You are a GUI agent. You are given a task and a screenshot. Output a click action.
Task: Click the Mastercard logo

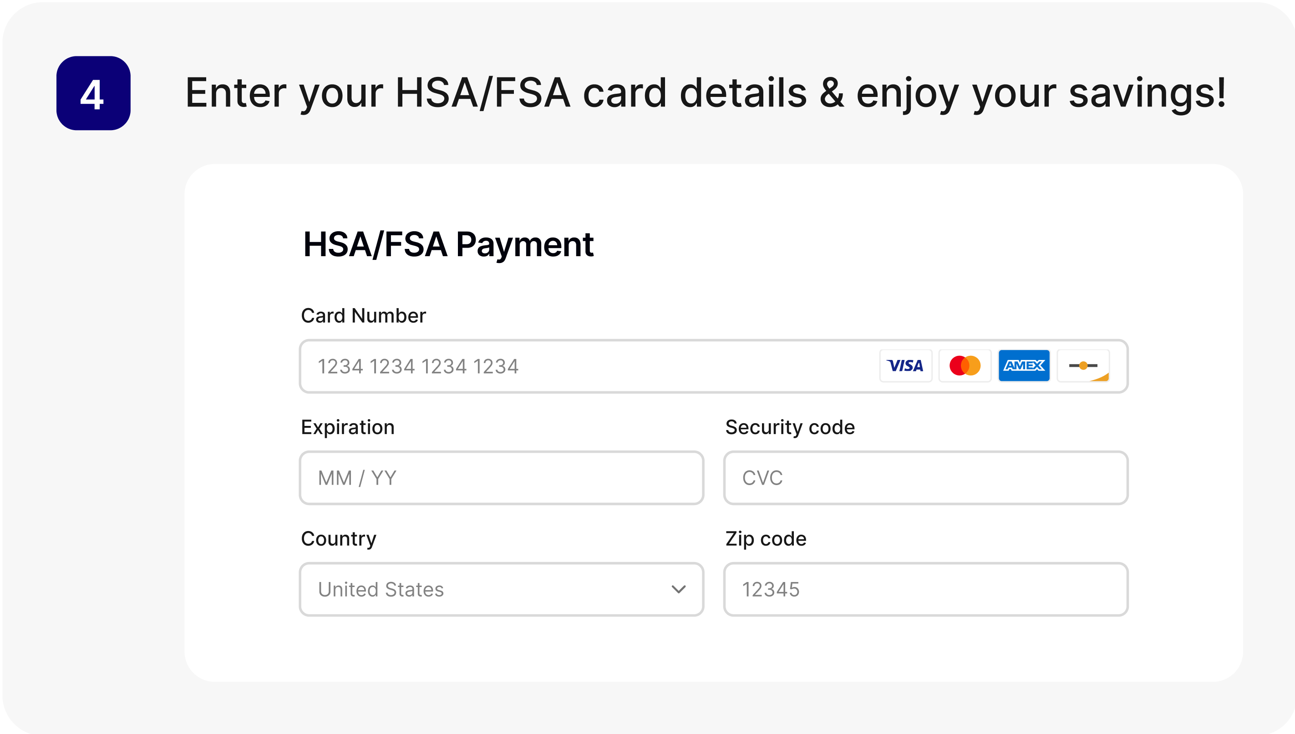pos(965,365)
